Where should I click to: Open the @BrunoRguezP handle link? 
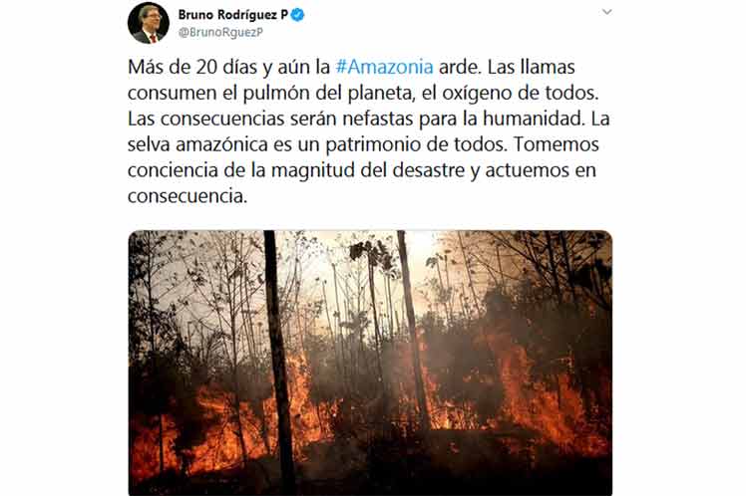click(220, 32)
